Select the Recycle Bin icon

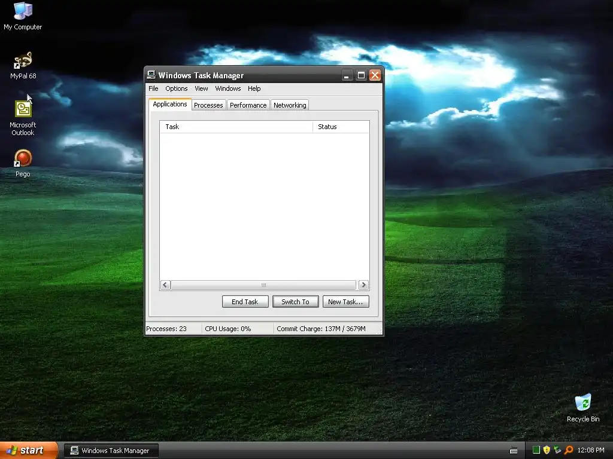pyautogui.click(x=583, y=408)
